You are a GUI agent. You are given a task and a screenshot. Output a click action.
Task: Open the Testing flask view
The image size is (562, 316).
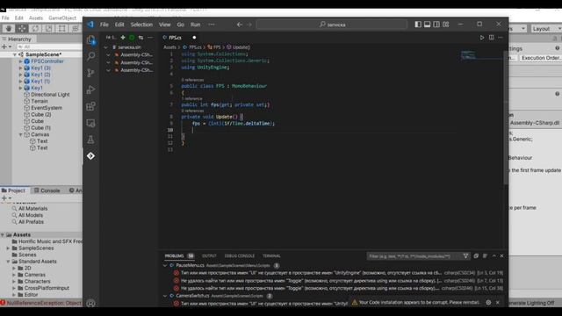click(x=91, y=140)
